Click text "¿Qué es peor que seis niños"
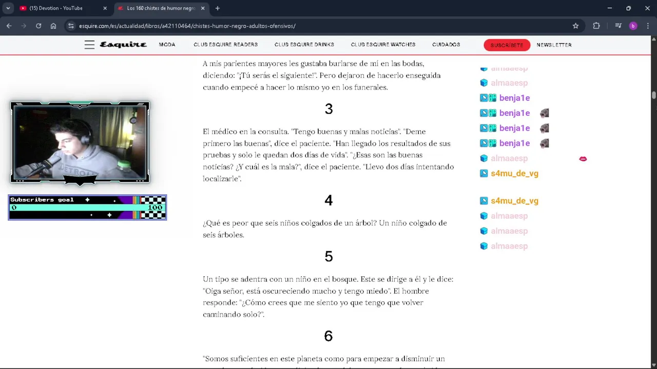This screenshot has height=369, width=657. point(253,223)
